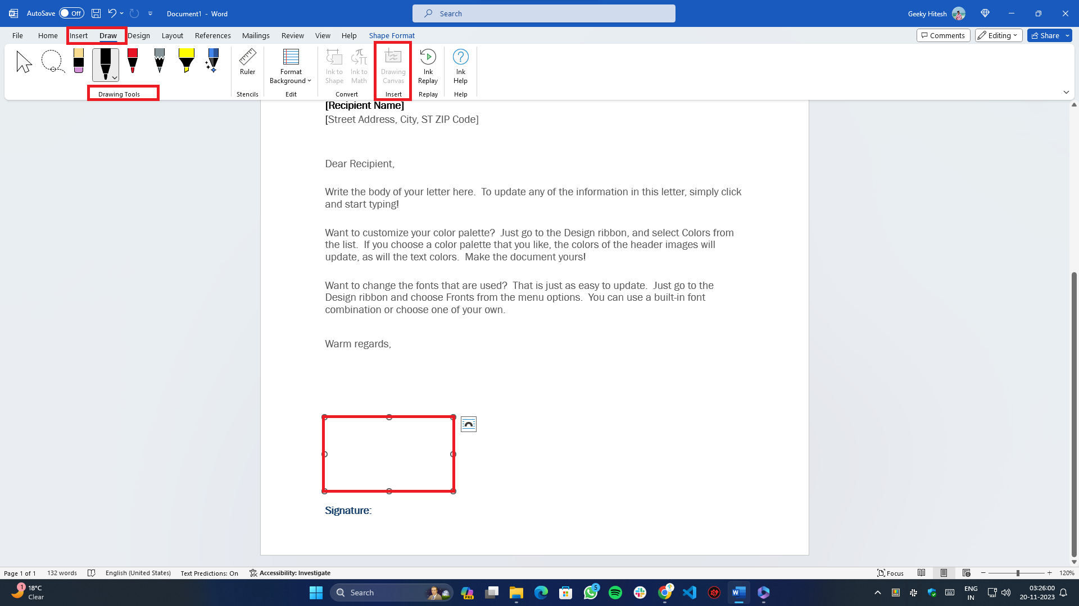This screenshot has height=606, width=1079.
Task: Click the Save icon in title bar
Action: (96, 13)
